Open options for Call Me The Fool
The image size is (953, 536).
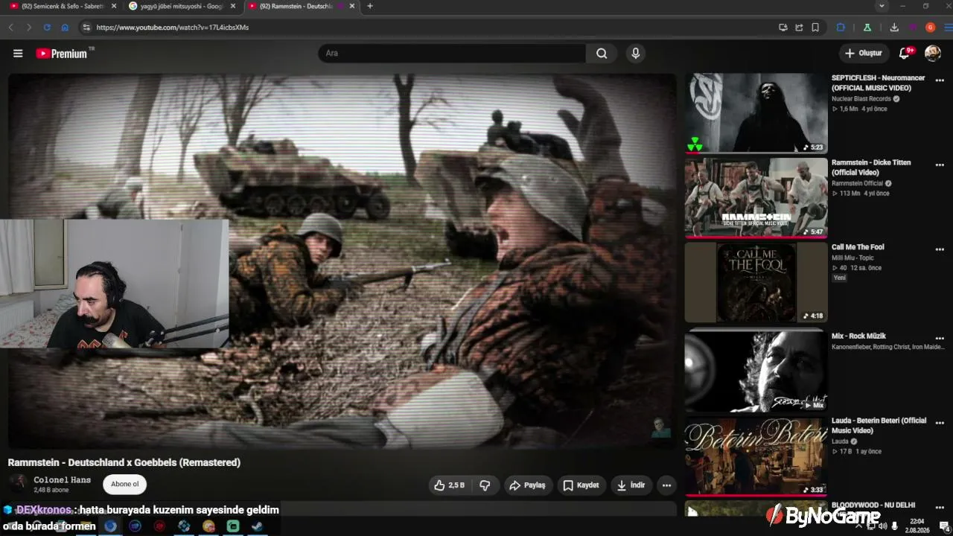point(940,249)
